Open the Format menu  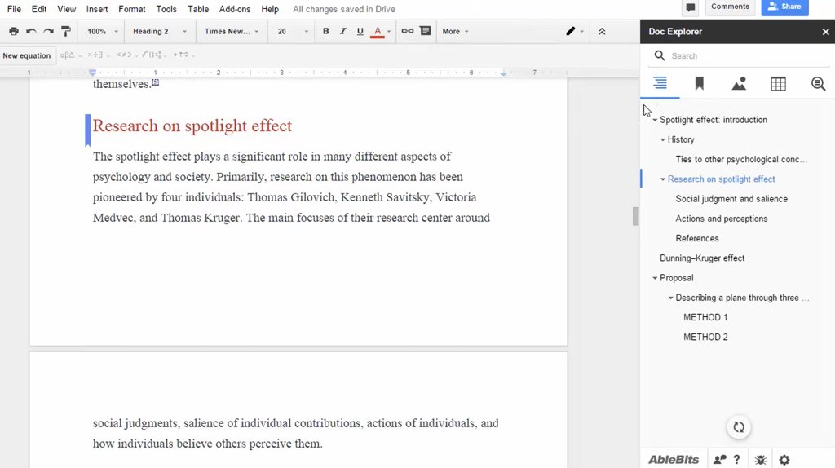tap(131, 9)
